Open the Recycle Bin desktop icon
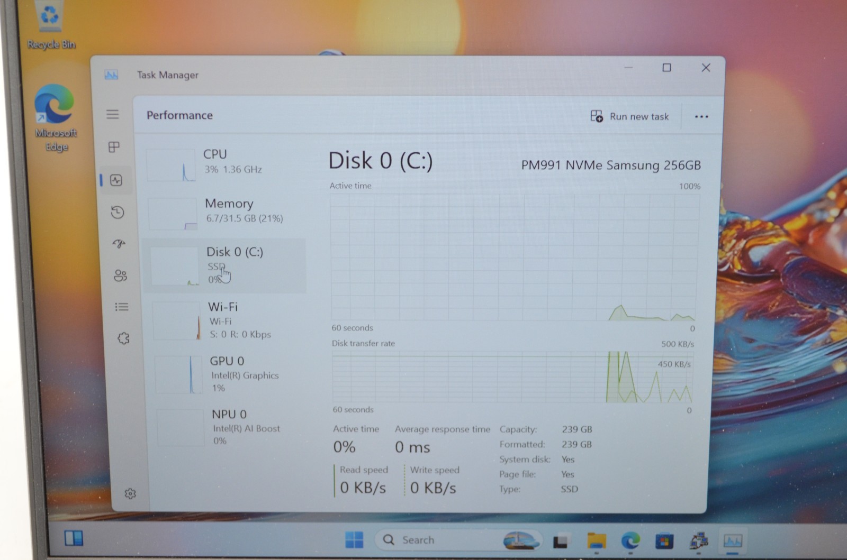Image resolution: width=847 pixels, height=560 pixels. point(50,25)
